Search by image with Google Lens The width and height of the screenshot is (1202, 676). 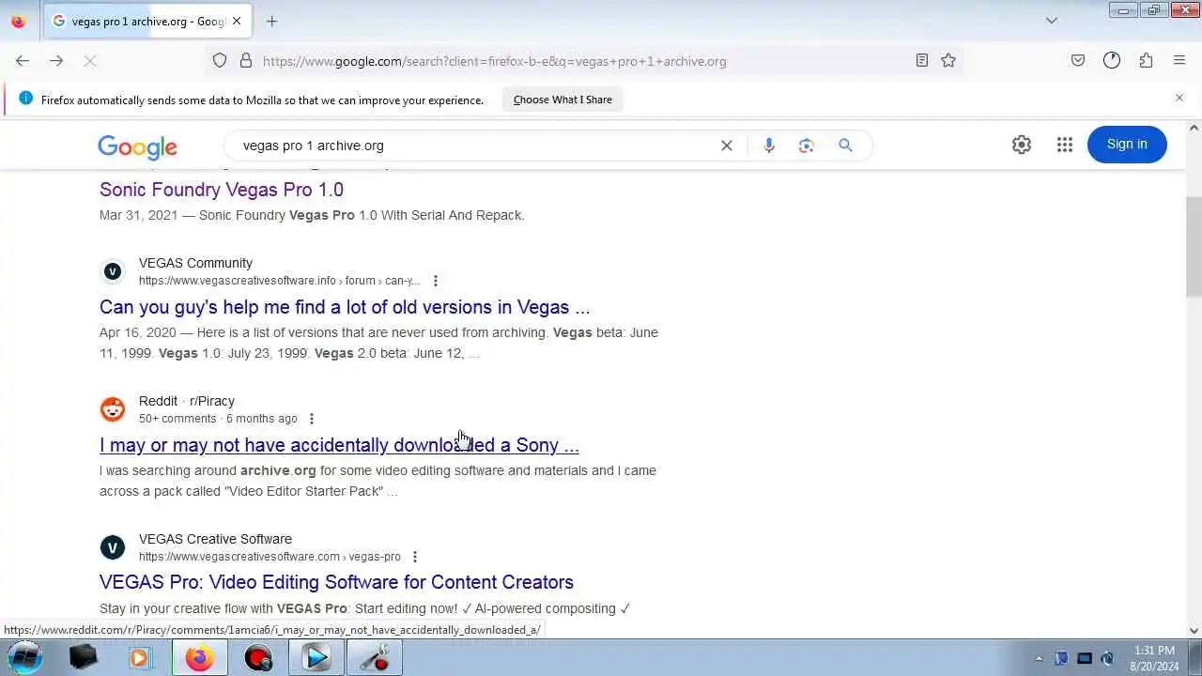click(x=807, y=146)
